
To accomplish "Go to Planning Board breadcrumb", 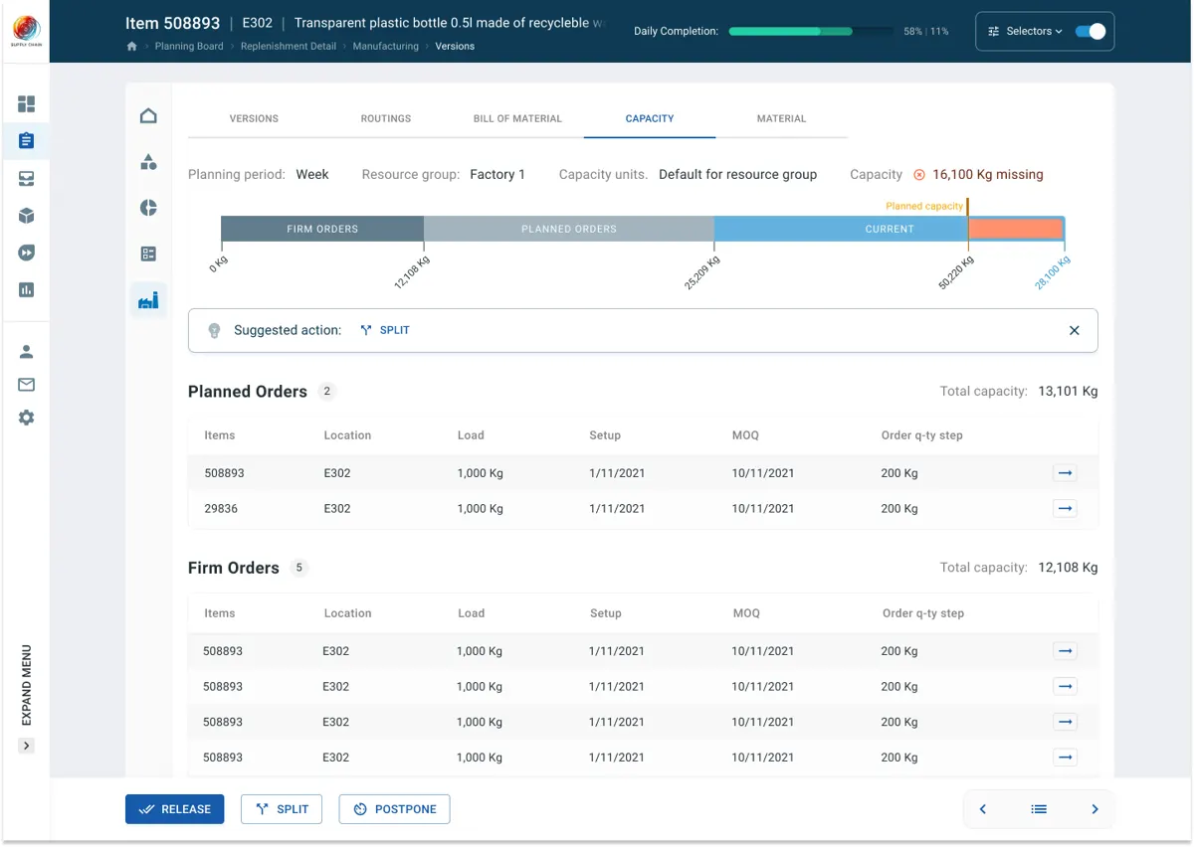I will [x=189, y=47].
